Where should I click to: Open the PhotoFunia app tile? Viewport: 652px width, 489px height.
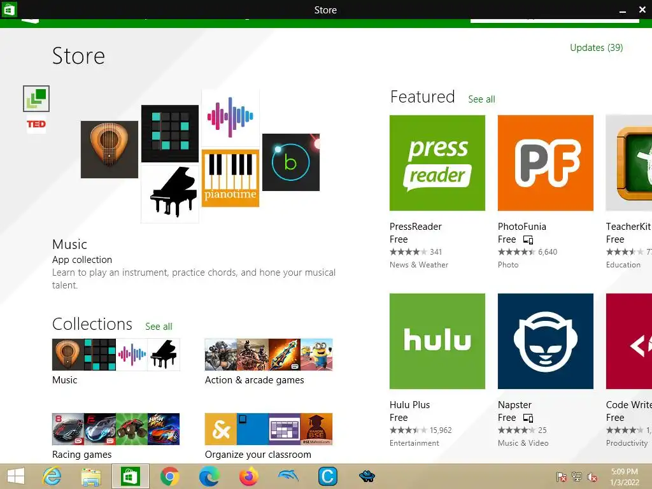545,162
